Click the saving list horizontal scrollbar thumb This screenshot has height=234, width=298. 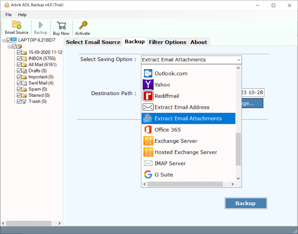point(185,184)
